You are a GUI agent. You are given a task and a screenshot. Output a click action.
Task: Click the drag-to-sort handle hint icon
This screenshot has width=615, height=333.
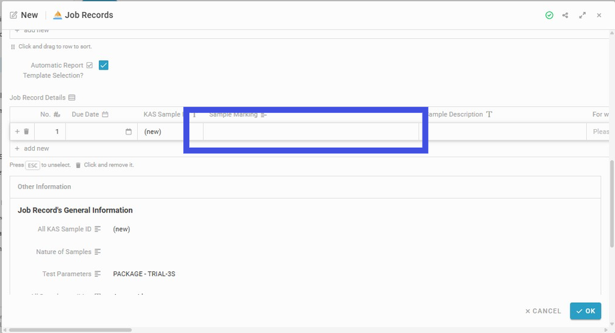pos(13,47)
